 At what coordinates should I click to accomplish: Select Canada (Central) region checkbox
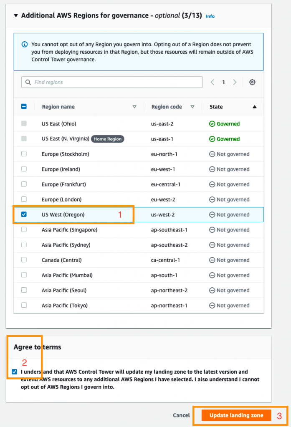click(x=24, y=259)
